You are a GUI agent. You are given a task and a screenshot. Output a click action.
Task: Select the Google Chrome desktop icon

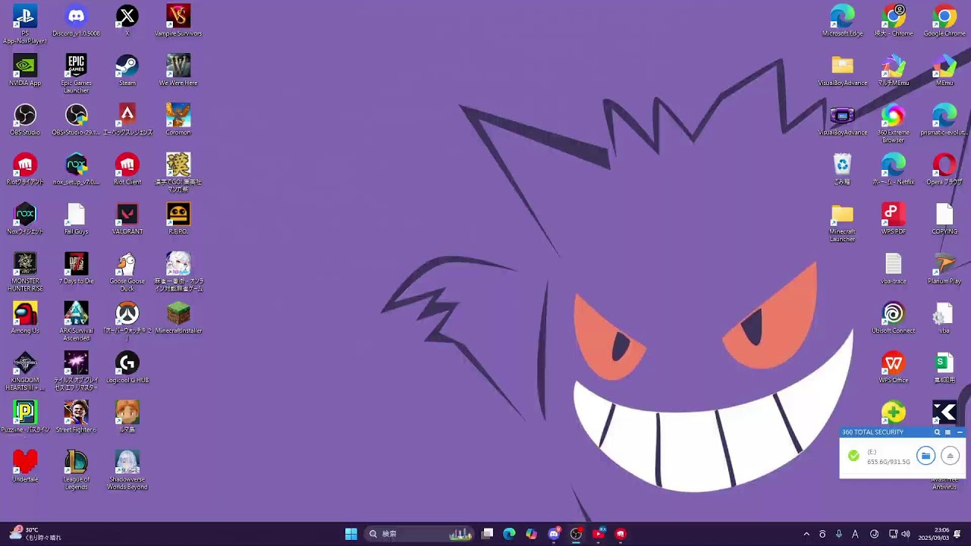point(944,20)
